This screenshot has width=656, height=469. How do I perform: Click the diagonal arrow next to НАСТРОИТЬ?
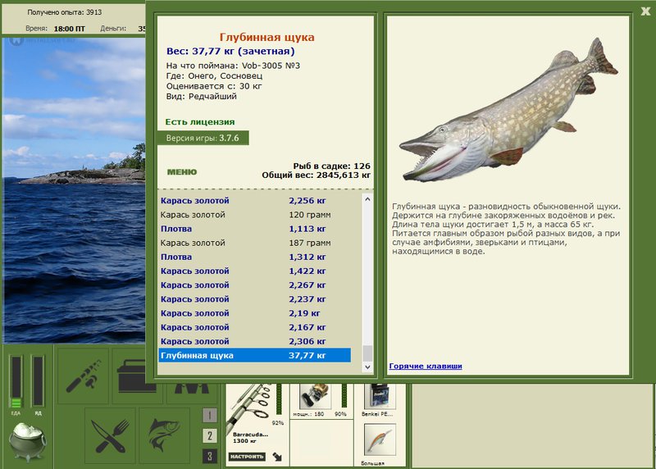coord(277,456)
